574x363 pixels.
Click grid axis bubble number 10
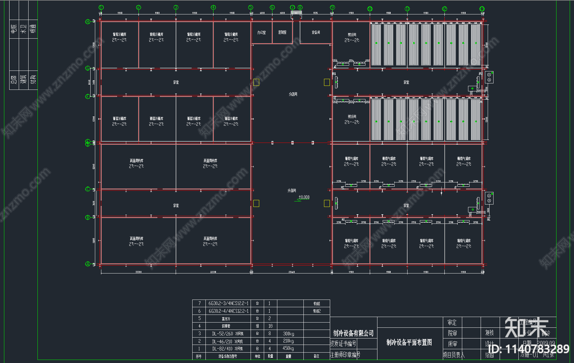click(x=370, y=9)
